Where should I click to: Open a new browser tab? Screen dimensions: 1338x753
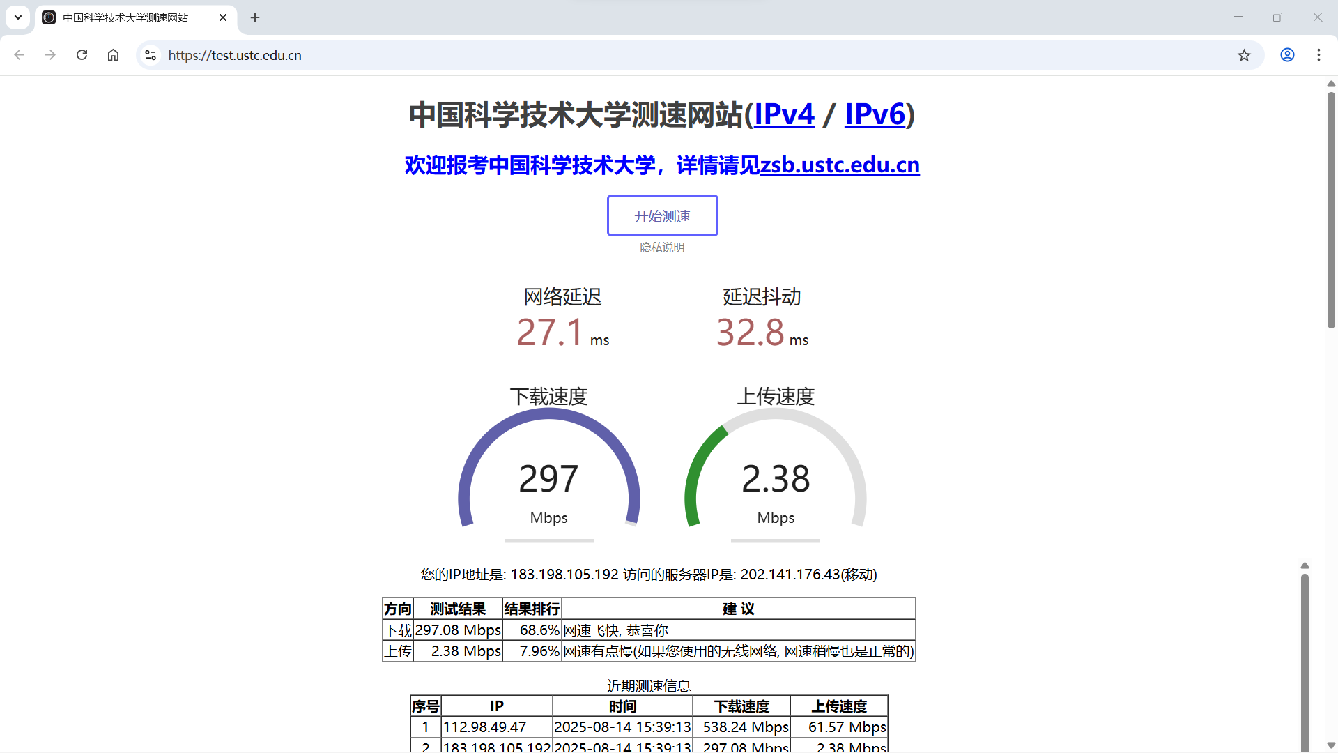point(254,17)
